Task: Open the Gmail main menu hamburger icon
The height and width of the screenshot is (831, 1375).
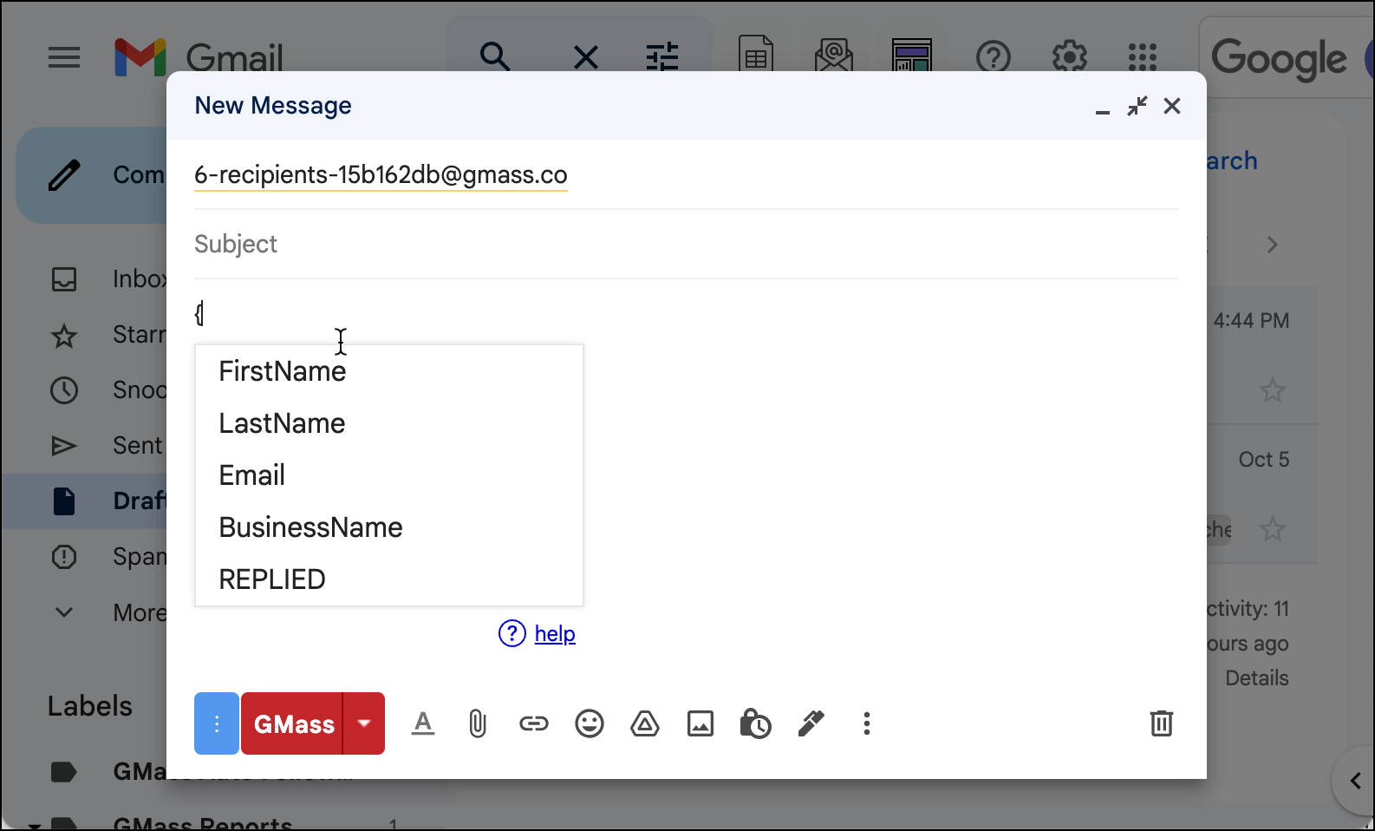Action: (64, 58)
